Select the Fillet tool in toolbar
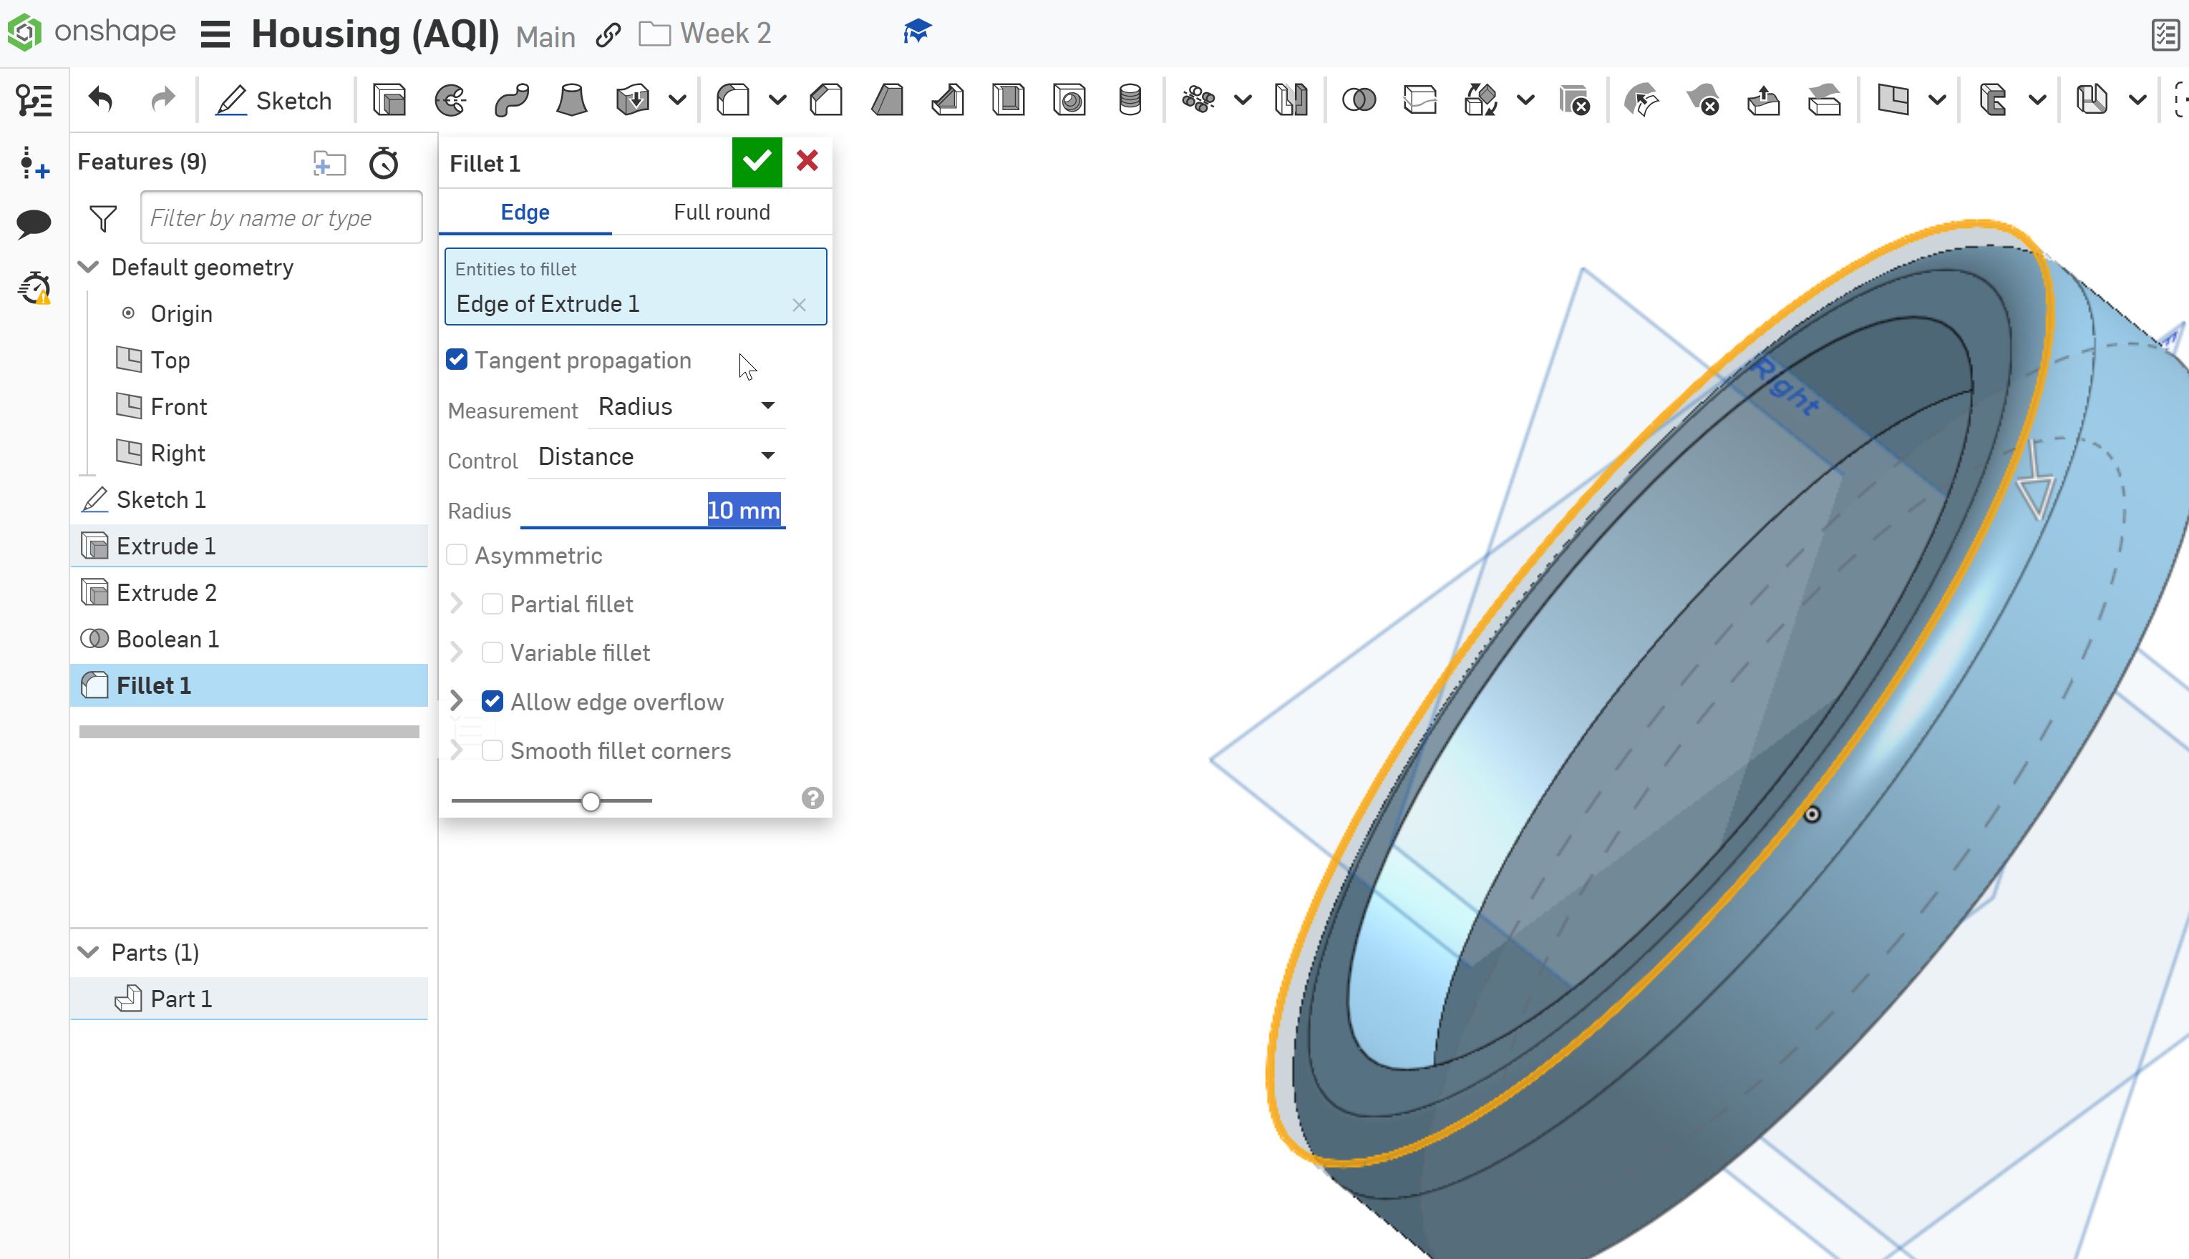Screen dimensions: 2189x1259 click(733, 99)
